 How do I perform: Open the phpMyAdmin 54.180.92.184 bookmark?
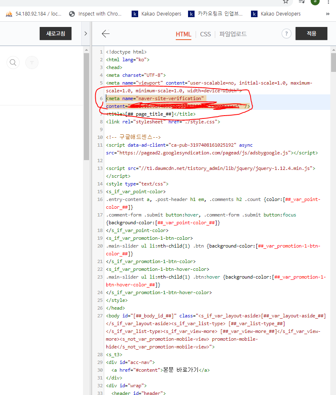34,14
